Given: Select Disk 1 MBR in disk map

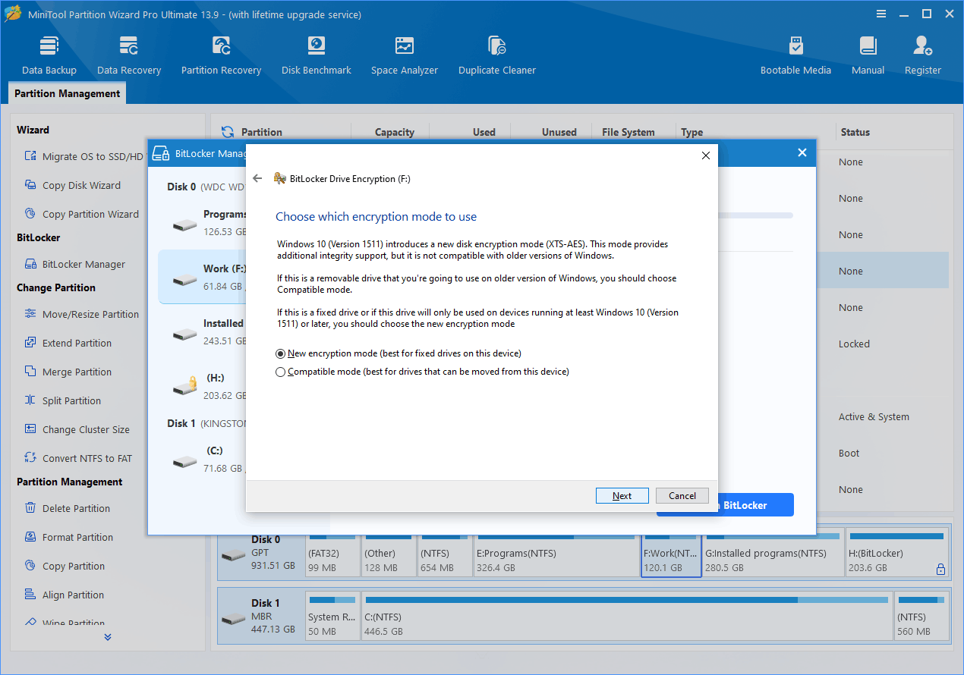Looking at the screenshot, I should click(x=261, y=616).
